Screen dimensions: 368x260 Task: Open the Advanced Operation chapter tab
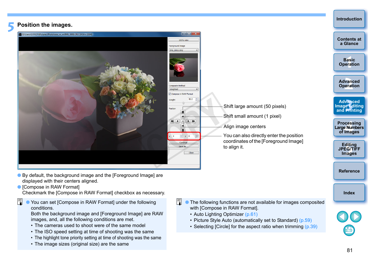(x=349, y=84)
